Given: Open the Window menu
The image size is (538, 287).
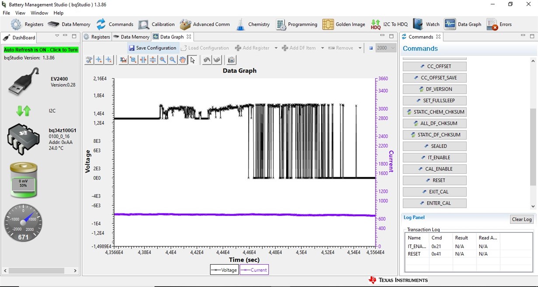Looking at the screenshot, I should 39,13.
